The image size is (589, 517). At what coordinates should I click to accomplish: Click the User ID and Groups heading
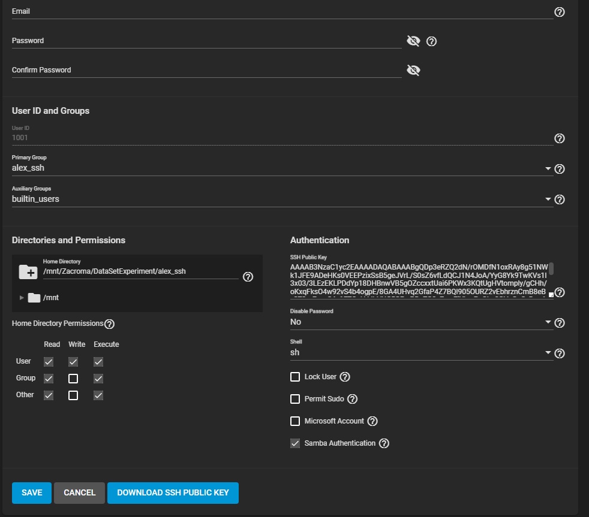click(x=51, y=111)
